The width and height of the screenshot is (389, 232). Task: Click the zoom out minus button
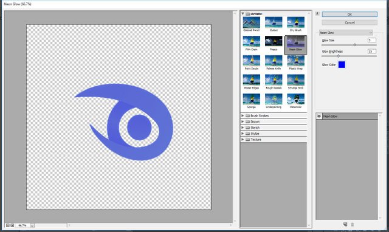(8, 225)
